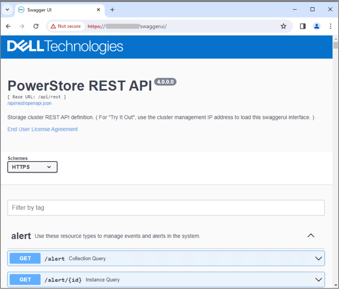Open the /api/rest/openapi.json link
Screen dimensions: 339x289
point(29,103)
